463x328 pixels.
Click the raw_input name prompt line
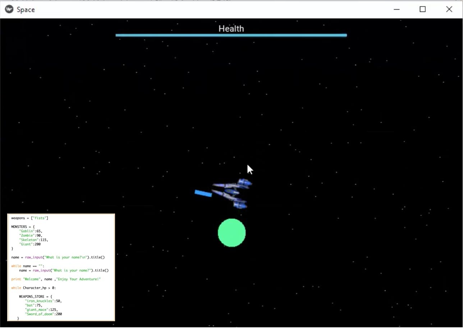58,257
